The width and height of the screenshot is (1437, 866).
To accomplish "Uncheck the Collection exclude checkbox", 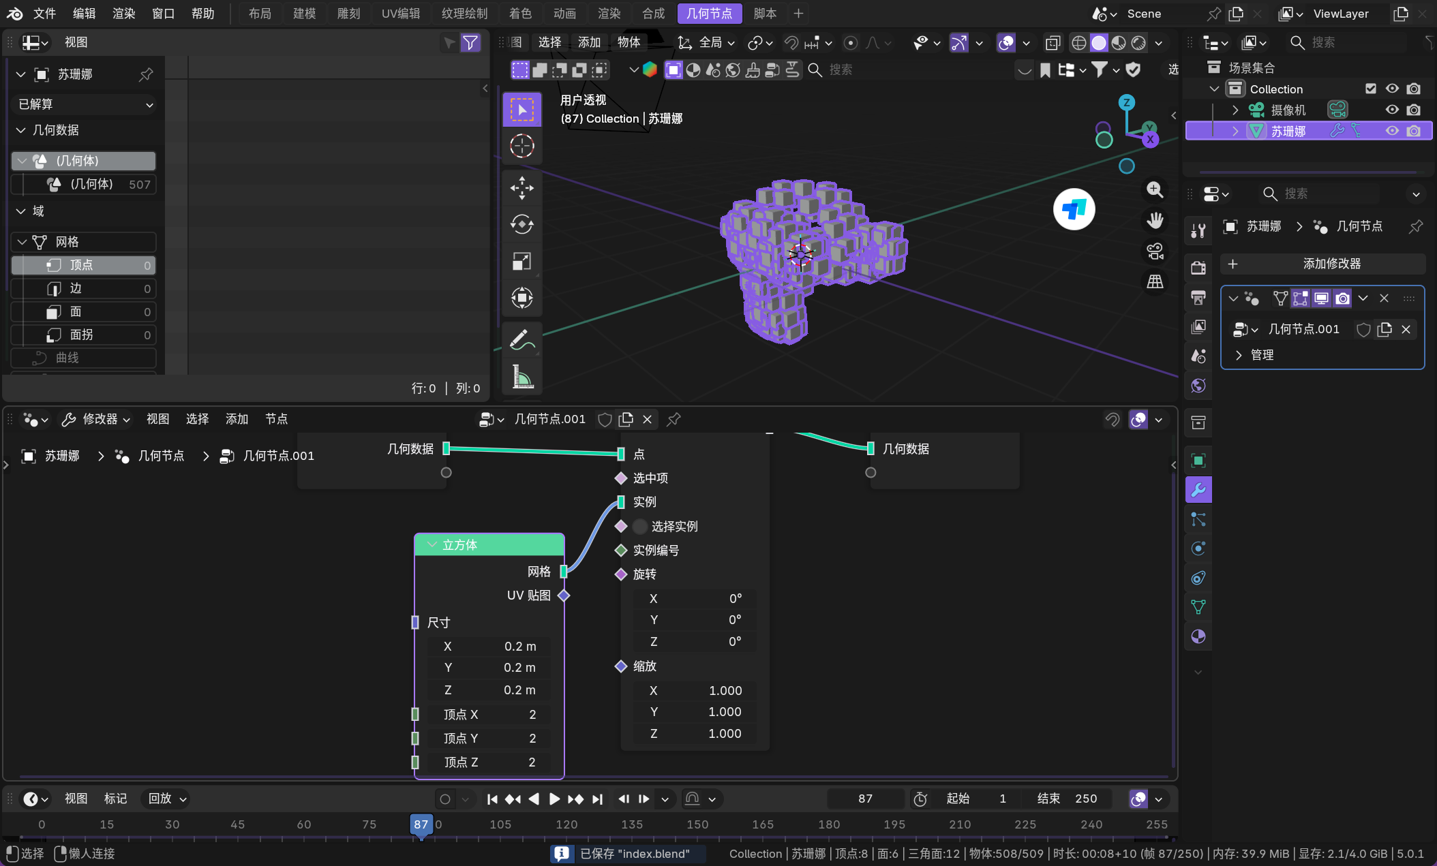I will pyautogui.click(x=1371, y=89).
